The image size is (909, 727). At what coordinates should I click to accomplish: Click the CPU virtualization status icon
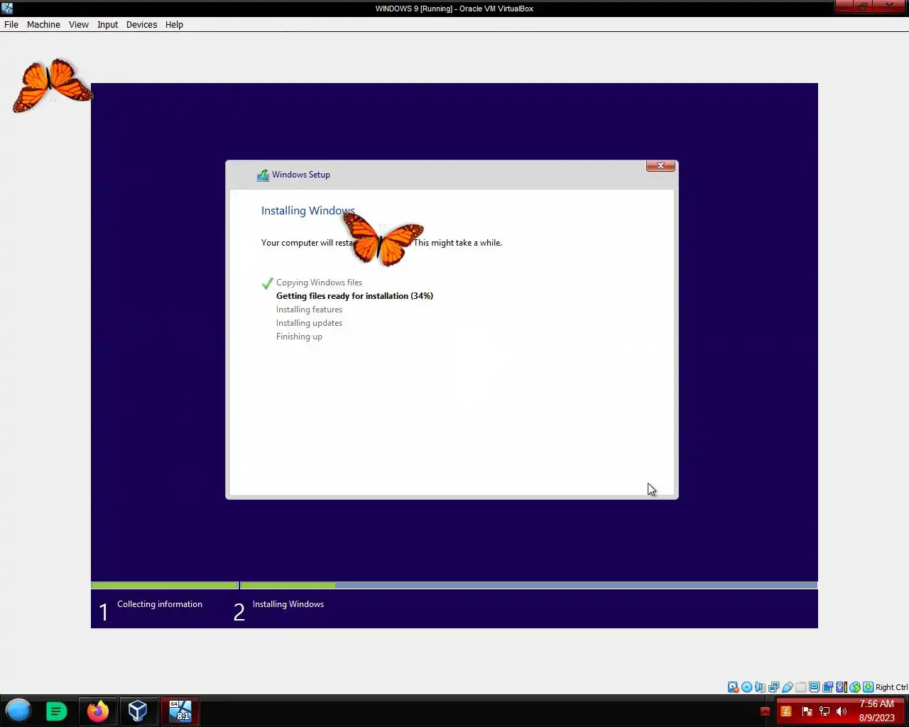[x=842, y=687]
